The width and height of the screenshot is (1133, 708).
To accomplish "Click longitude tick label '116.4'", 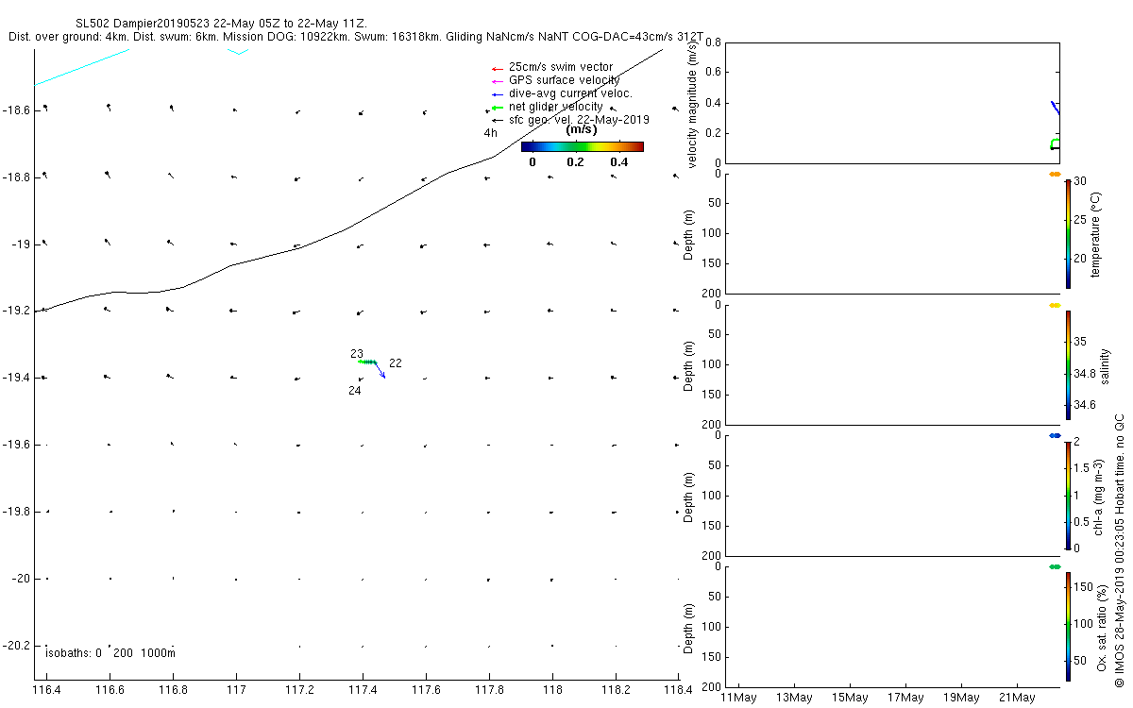I will tap(46, 691).
